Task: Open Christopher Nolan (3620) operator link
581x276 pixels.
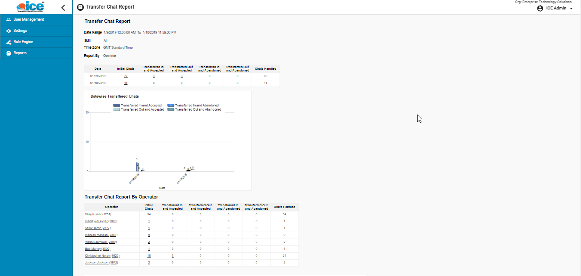Action: tap(101, 256)
